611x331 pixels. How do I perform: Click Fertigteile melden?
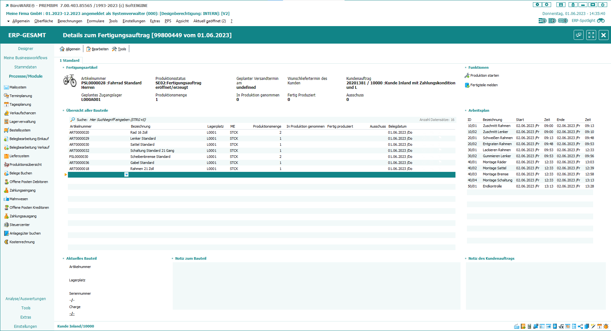click(x=484, y=85)
